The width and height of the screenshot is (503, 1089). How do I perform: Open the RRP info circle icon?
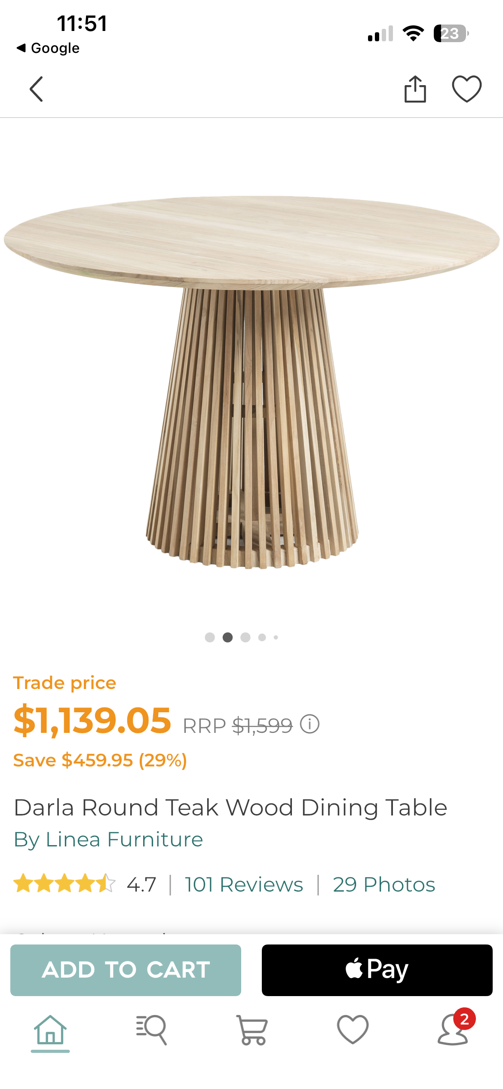pyautogui.click(x=310, y=724)
